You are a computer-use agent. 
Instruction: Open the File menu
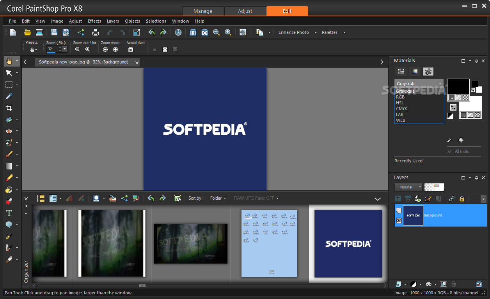(x=12, y=21)
